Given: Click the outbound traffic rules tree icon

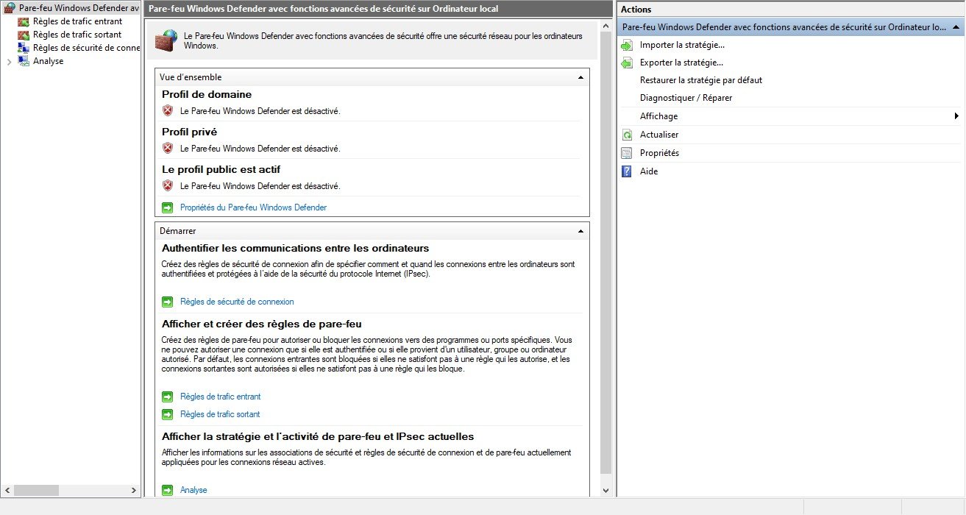Looking at the screenshot, I should click(x=24, y=35).
